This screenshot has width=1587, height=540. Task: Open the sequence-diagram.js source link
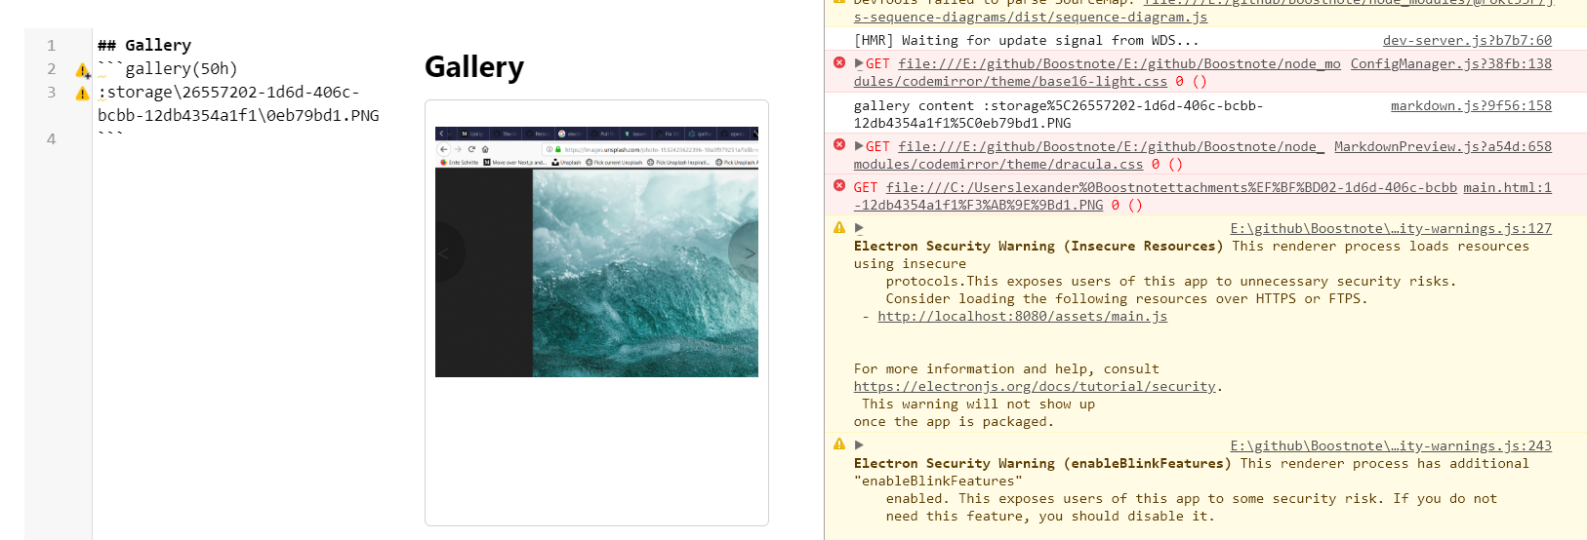[1031, 17]
